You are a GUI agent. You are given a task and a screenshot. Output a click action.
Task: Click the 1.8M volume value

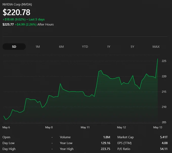coord(107,137)
